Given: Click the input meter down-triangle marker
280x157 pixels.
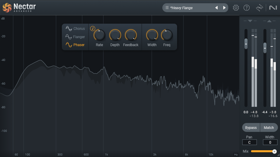Looking at the screenshot, I should 250,21.
